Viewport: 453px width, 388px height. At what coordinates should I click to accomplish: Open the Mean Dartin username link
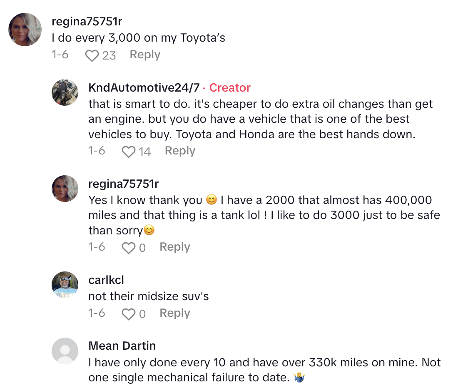click(122, 346)
